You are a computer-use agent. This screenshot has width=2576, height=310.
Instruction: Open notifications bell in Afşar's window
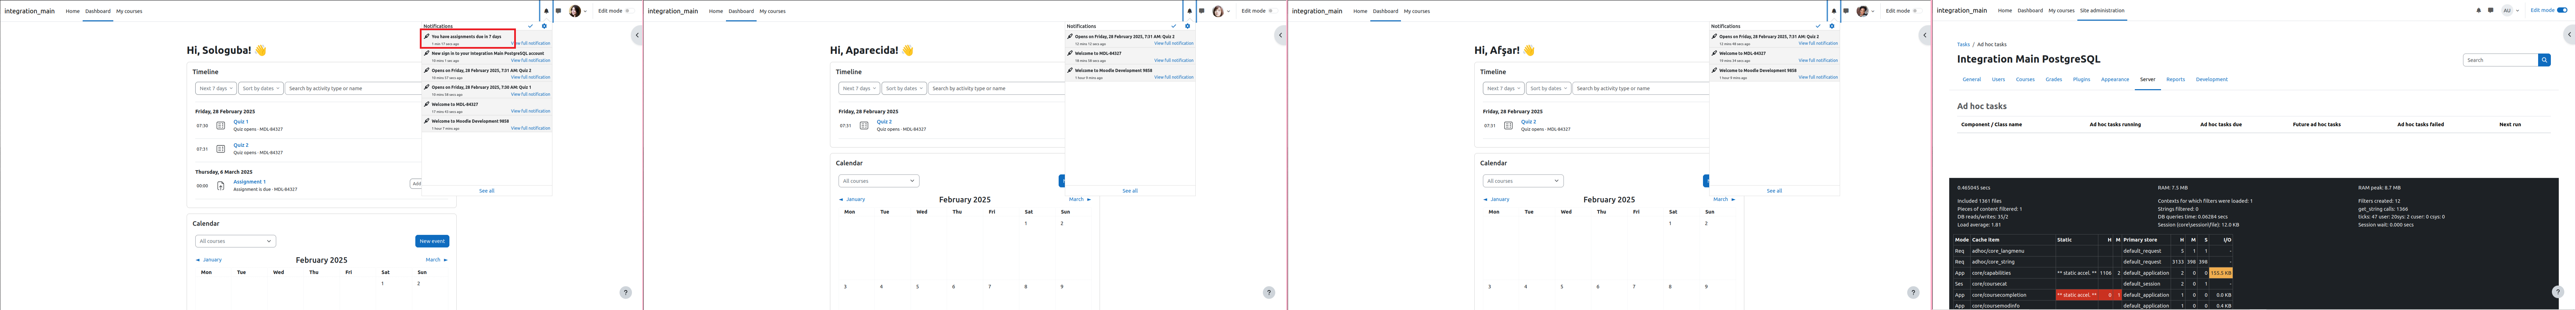tap(1833, 11)
